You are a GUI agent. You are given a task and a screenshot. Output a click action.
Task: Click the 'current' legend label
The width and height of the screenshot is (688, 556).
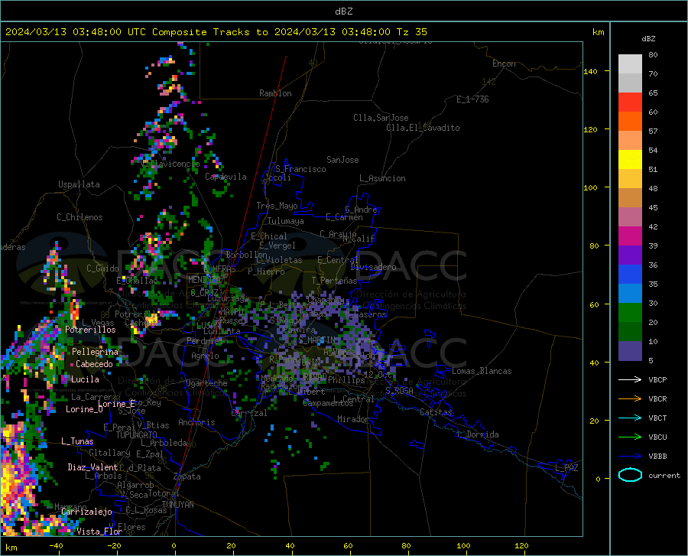pos(664,475)
